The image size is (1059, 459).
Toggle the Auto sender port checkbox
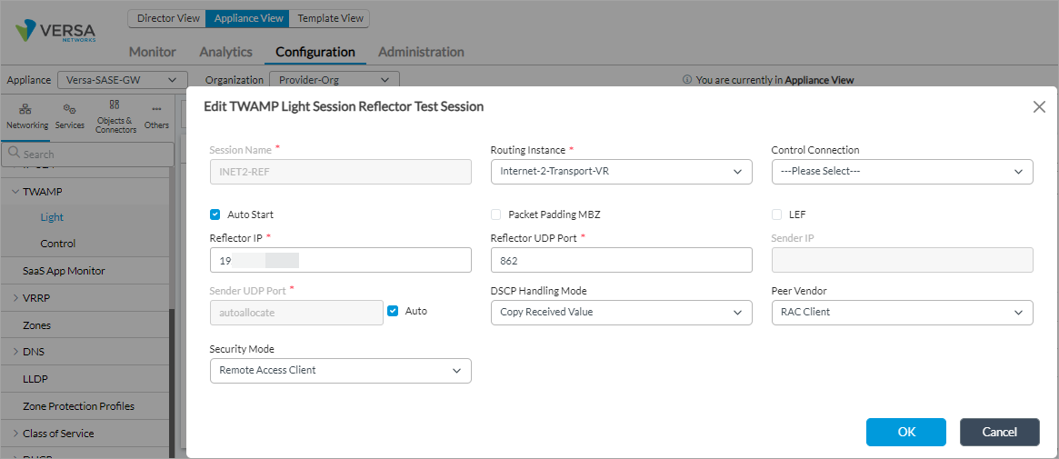(x=393, y=311)
